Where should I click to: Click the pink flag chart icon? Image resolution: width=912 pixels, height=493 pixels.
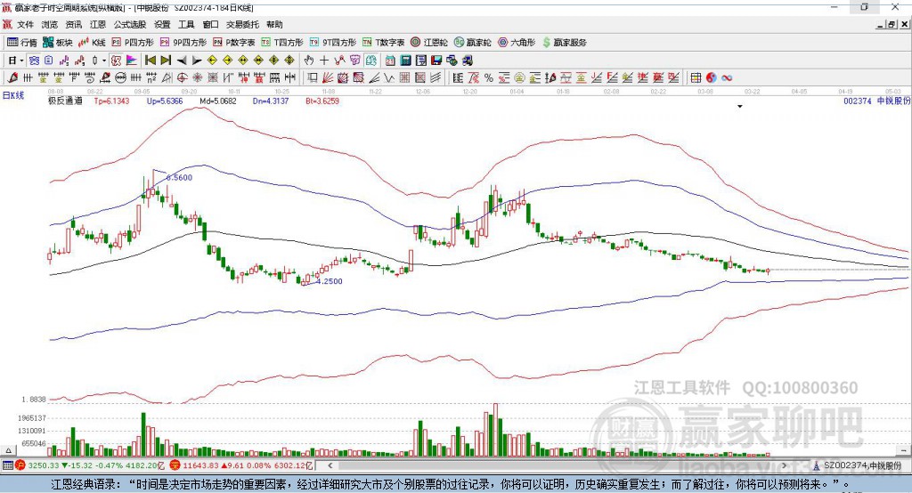click(132, 61)
